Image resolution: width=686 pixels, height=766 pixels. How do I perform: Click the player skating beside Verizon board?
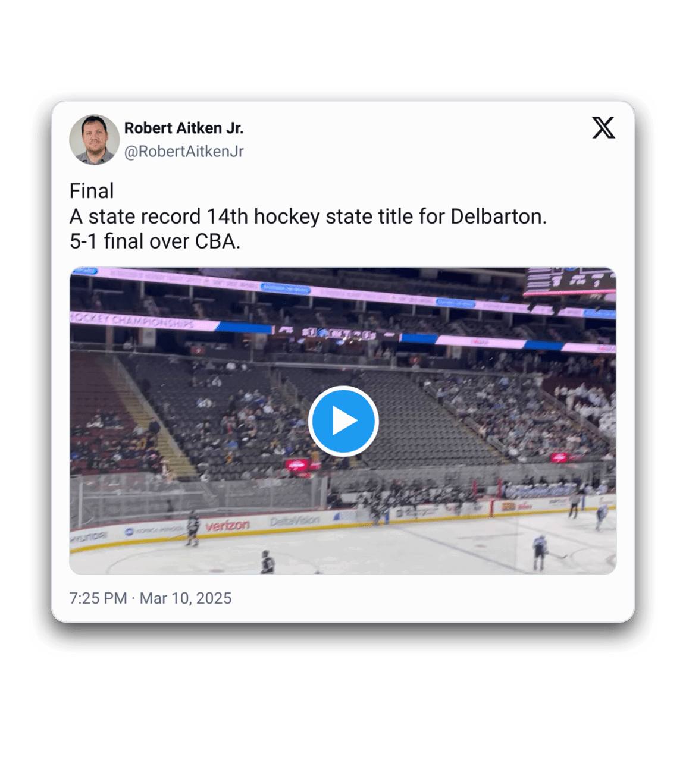pyautogui.click(x=192, y=527)
